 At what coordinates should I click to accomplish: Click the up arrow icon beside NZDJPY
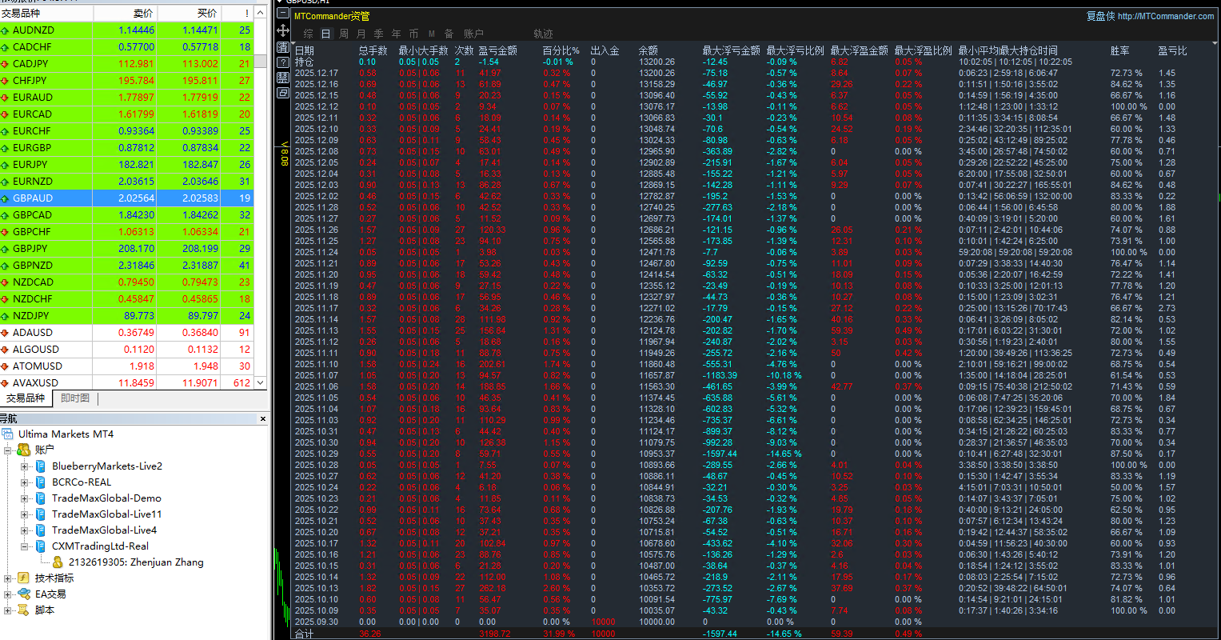point(6,316)
